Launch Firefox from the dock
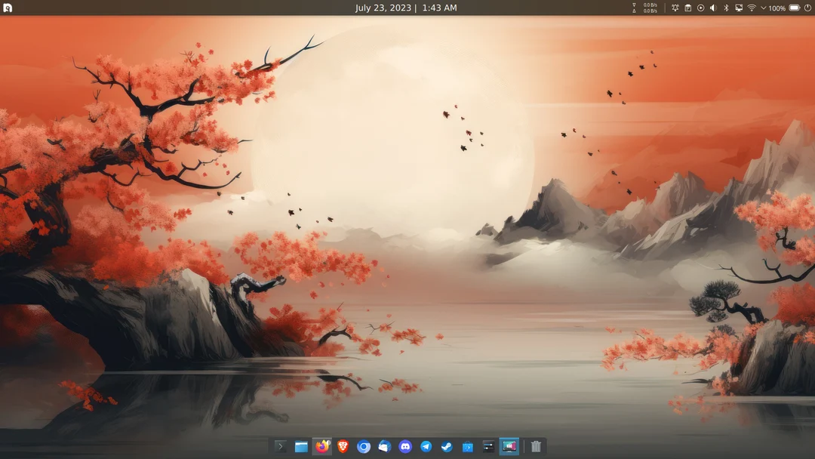Viewport: 815px width, 459px height. coord(321,446)
